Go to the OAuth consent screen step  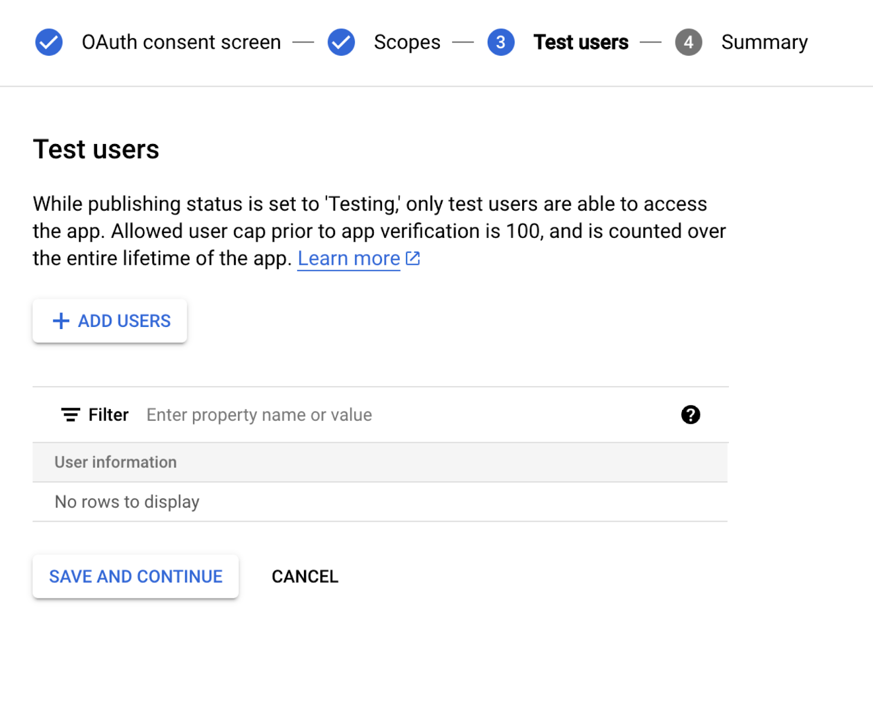181,42
